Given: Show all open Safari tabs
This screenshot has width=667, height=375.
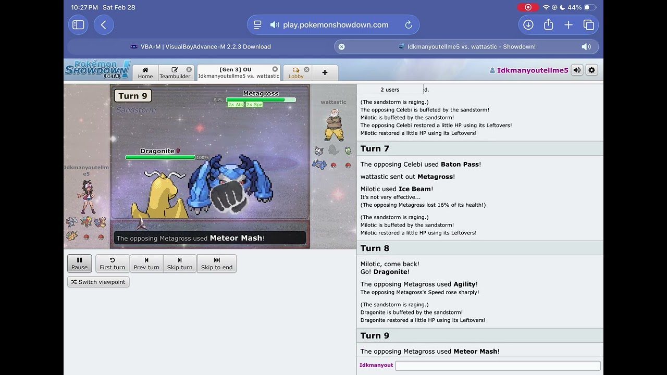Looking at the screenshot, I should click(x=589, y=25).
